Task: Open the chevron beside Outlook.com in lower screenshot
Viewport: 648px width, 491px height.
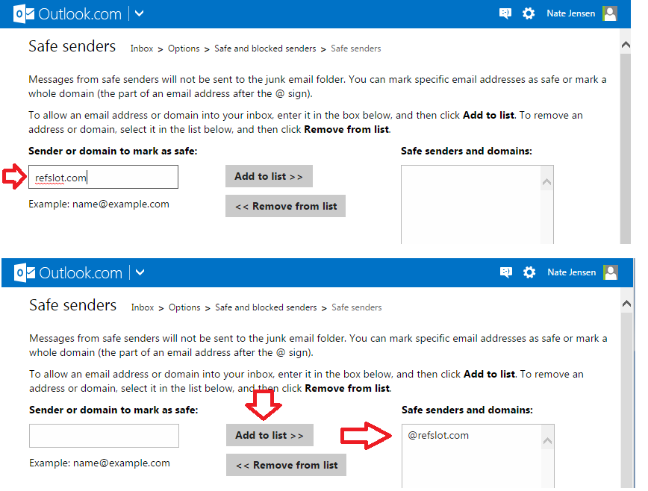Action: [x=140, y=273]
